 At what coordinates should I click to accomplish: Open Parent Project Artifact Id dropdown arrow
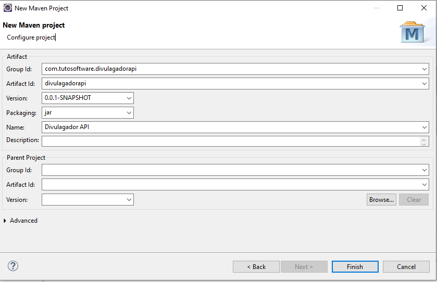(424, 184)
